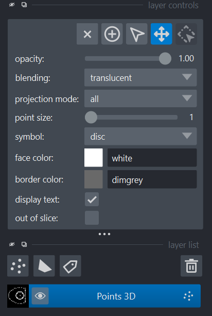Open the white face color swatch
The height and width of the screenshot is (316, 212).
[94, 158]
